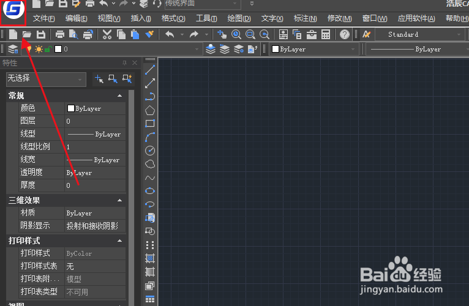Select the Hatch tool in draw toolbar
Screen dimensions: 469x306
(x=150, y=258)
